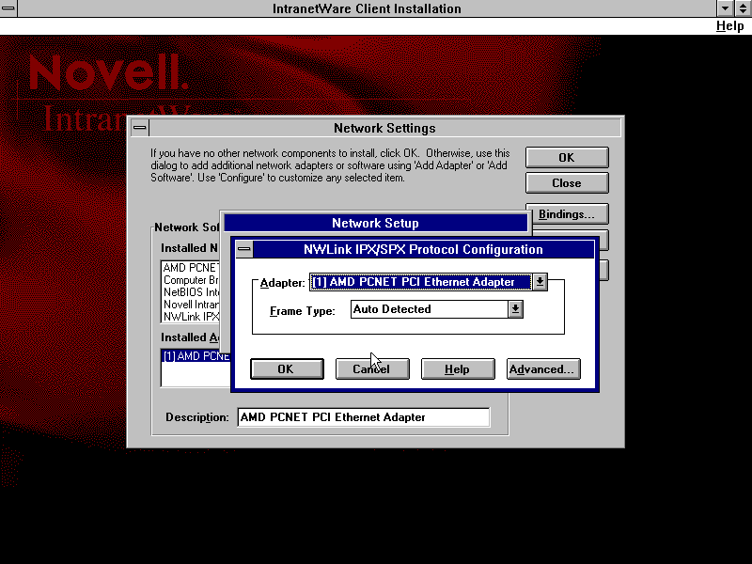This screenshot has width=752, height=564.
Task: Expand the Frame Type dropdown arrow
Action: click(515, 309)
